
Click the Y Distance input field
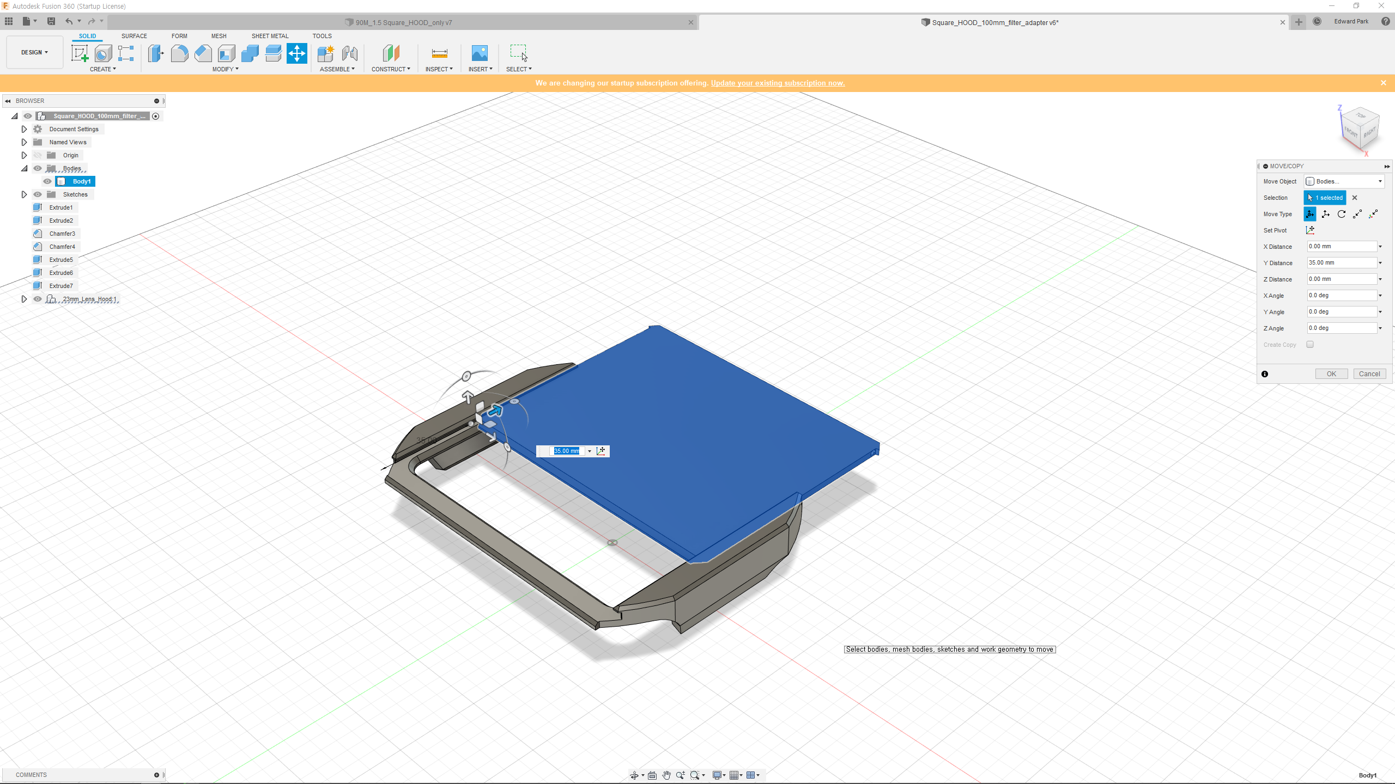pyautogui.click(x=1342, y=263)
